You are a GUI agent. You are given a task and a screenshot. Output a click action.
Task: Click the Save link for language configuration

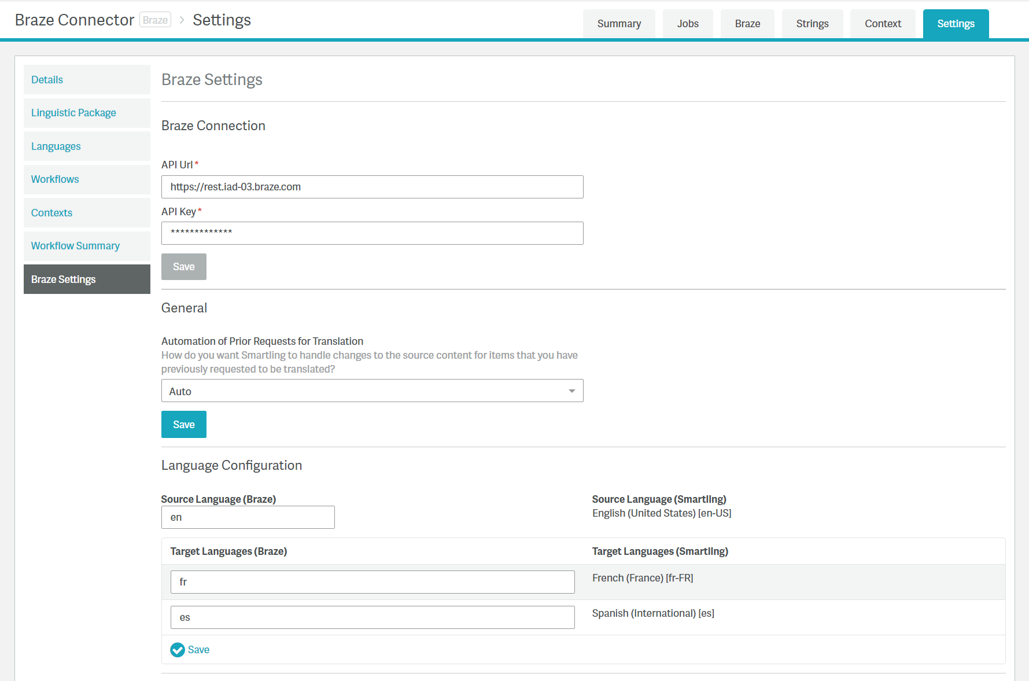pyautogui.click(x=198, y=650)
